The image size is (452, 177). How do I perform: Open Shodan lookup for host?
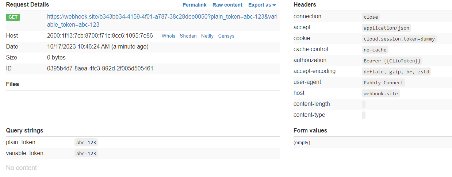point(188,36)
